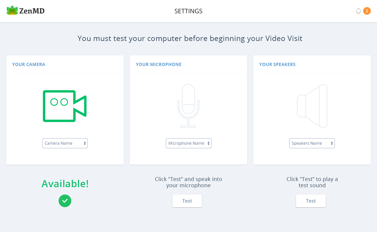Click the play a test sound instruction

[312, 182]
